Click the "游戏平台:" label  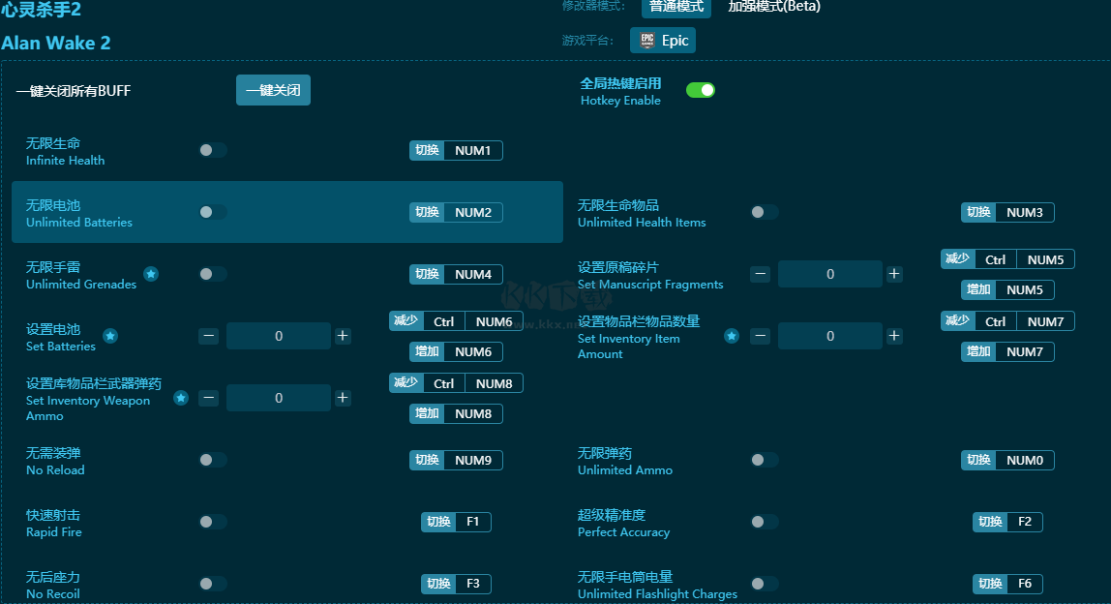[588, 41]
